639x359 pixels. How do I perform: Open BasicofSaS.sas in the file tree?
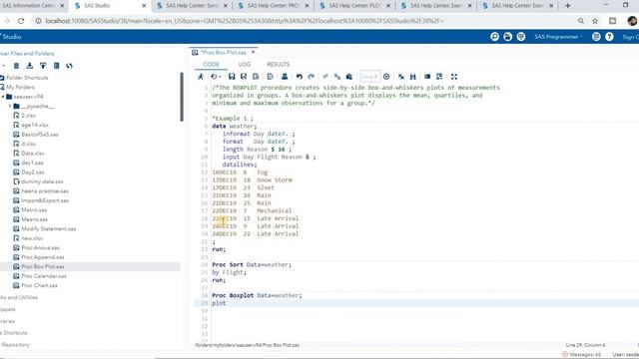[x=40, y=135]
